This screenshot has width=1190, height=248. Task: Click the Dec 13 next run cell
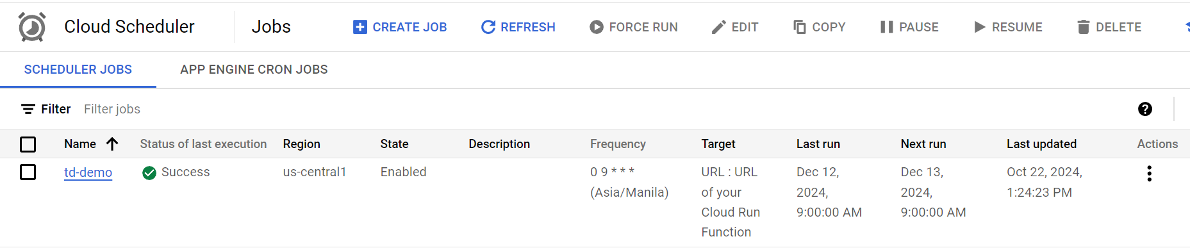pyautogui.click(x=933, y=192)
